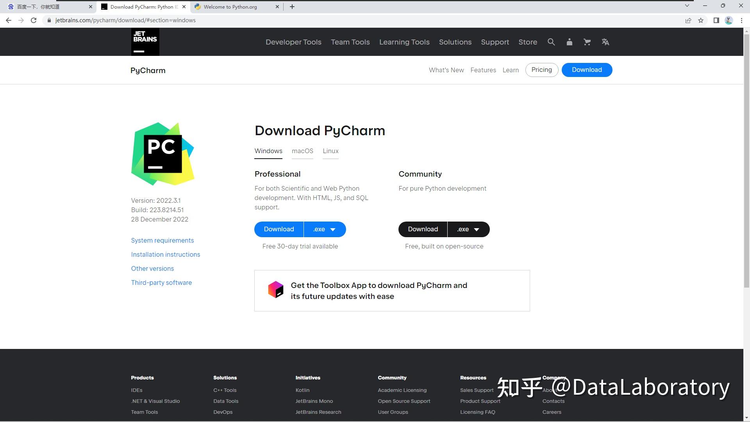Click the share icon in the address bar

tap(688, 20)
